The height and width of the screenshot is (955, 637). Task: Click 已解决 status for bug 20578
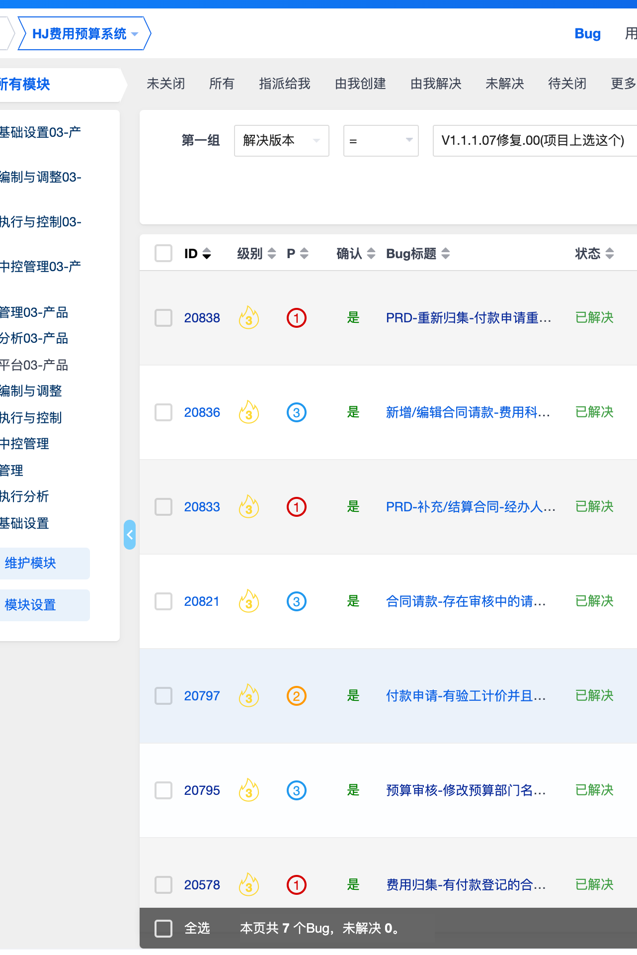tap(594, 884)
